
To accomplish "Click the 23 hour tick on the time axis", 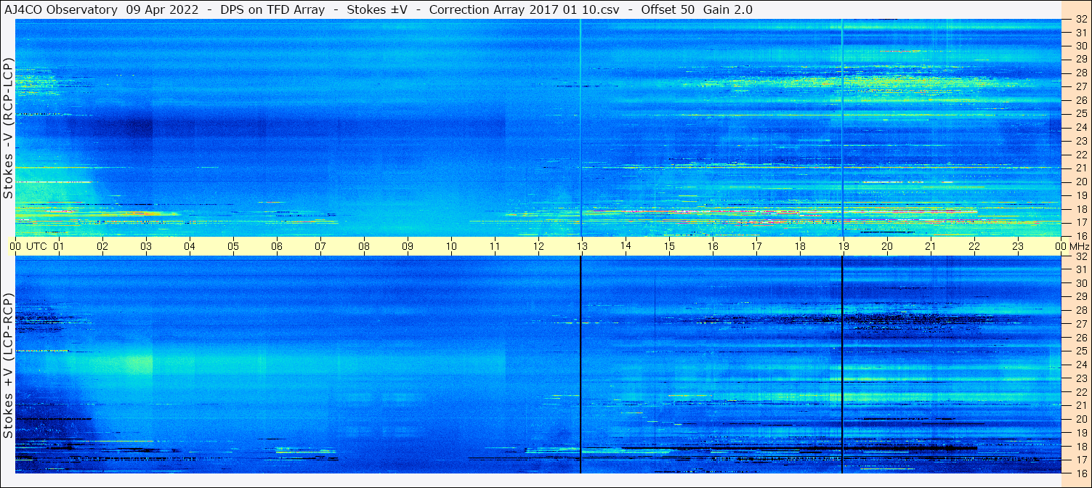I will 1017,246.
